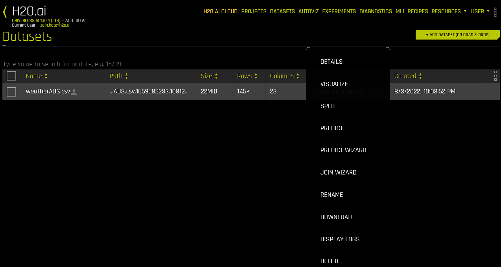The image size is (501, 267).
Task: Sort datasets by Name column arrows
Action: click(x=46, y=76)
